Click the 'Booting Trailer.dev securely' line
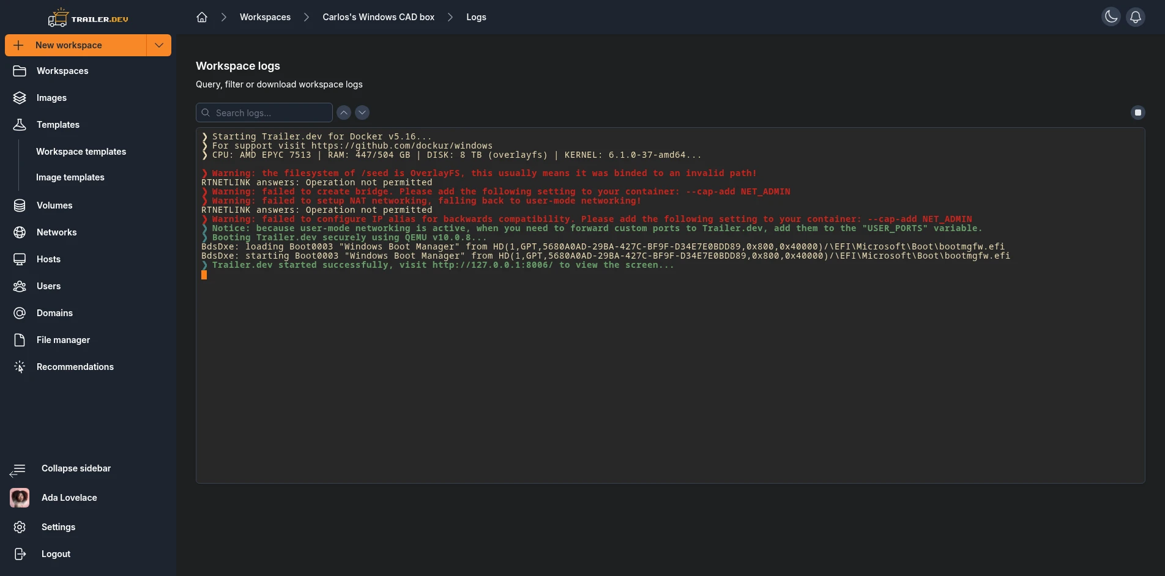 tap(344, 237)
